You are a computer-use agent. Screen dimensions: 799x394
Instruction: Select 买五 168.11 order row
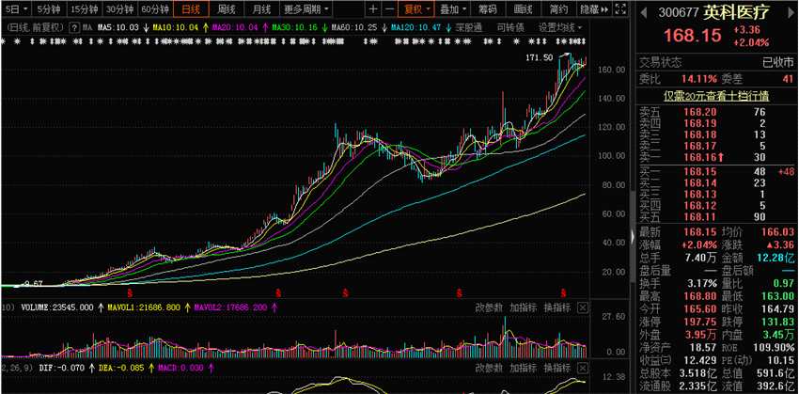click(716, 217)
